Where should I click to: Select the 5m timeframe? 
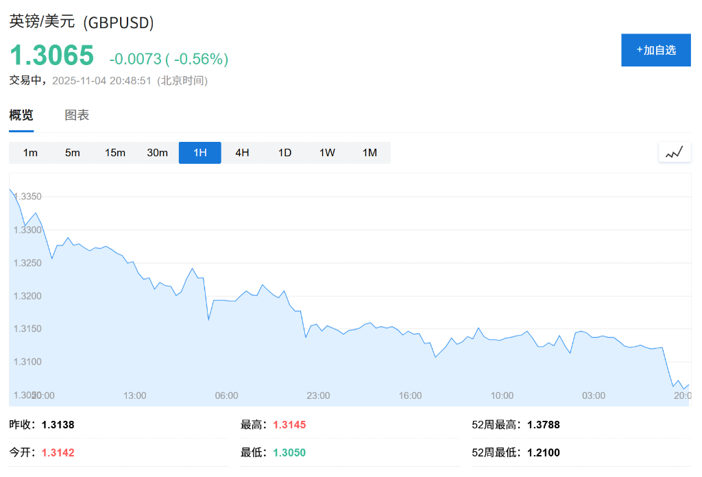[x=73, y=153]
